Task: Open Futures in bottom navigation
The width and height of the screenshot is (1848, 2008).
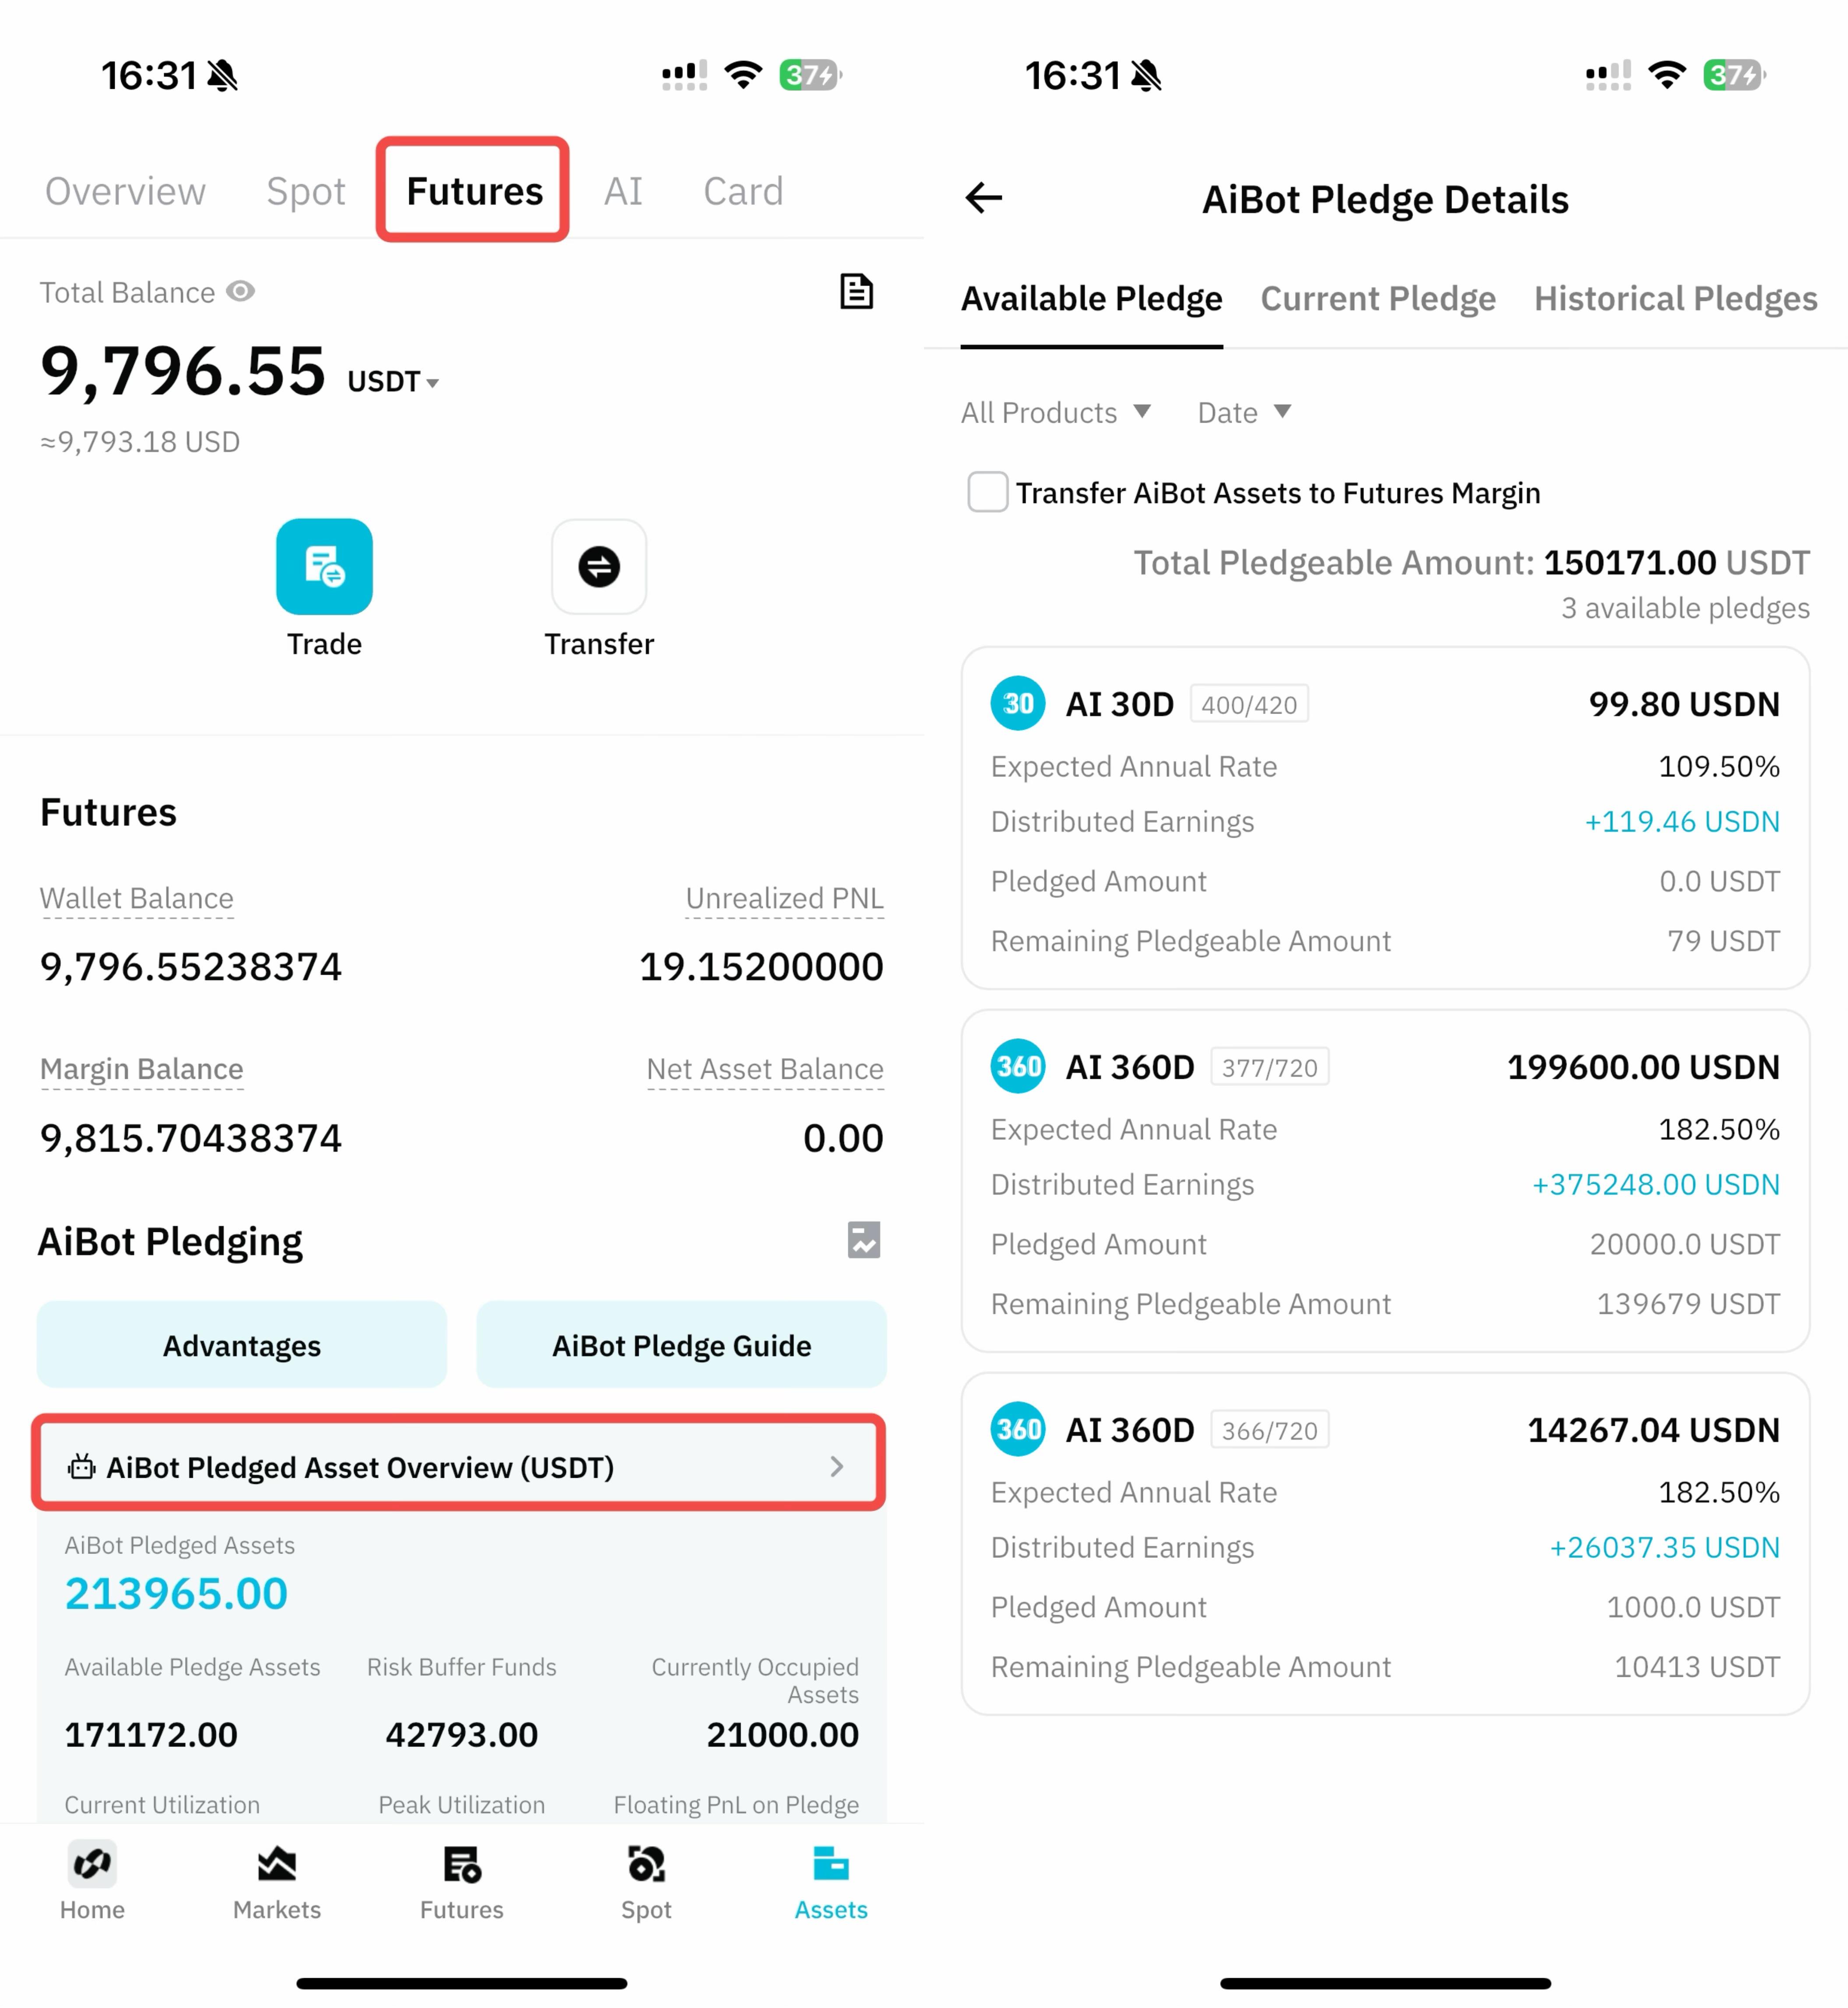Action: click(x=462, y=1881)
